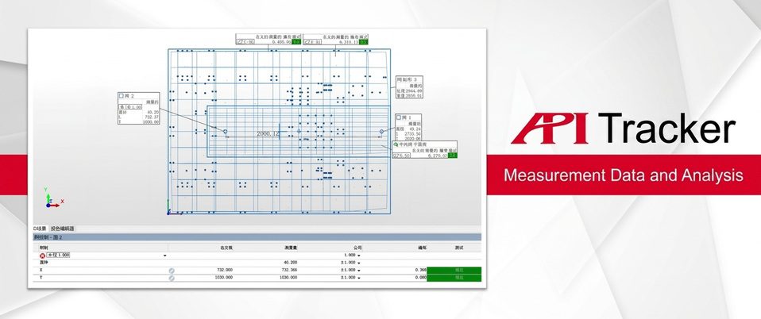This screenshot has height=319, width=761.
Task: Toggle the 圆 2 callout checkbox
Action: (122, 96)
